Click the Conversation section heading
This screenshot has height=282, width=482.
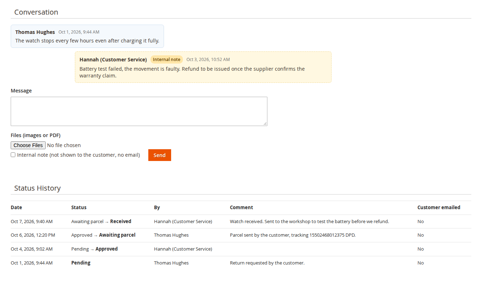pyautogui.click(x=36, y=12)
